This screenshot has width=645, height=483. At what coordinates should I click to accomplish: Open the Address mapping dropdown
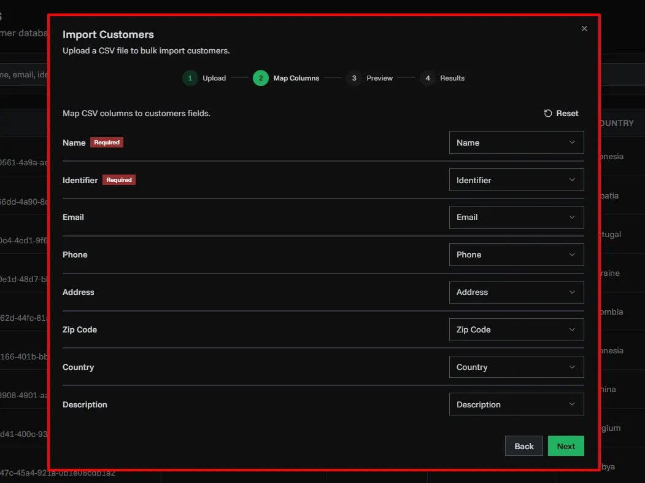516,292
